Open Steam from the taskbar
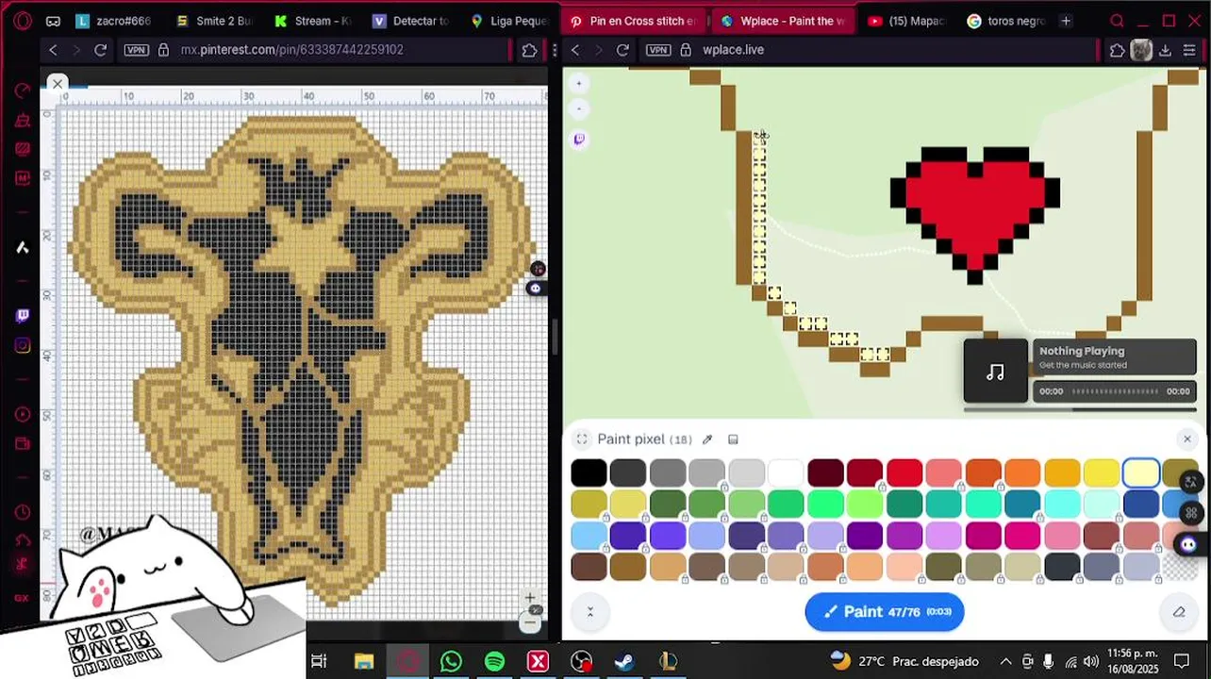 tap(624, 661)
